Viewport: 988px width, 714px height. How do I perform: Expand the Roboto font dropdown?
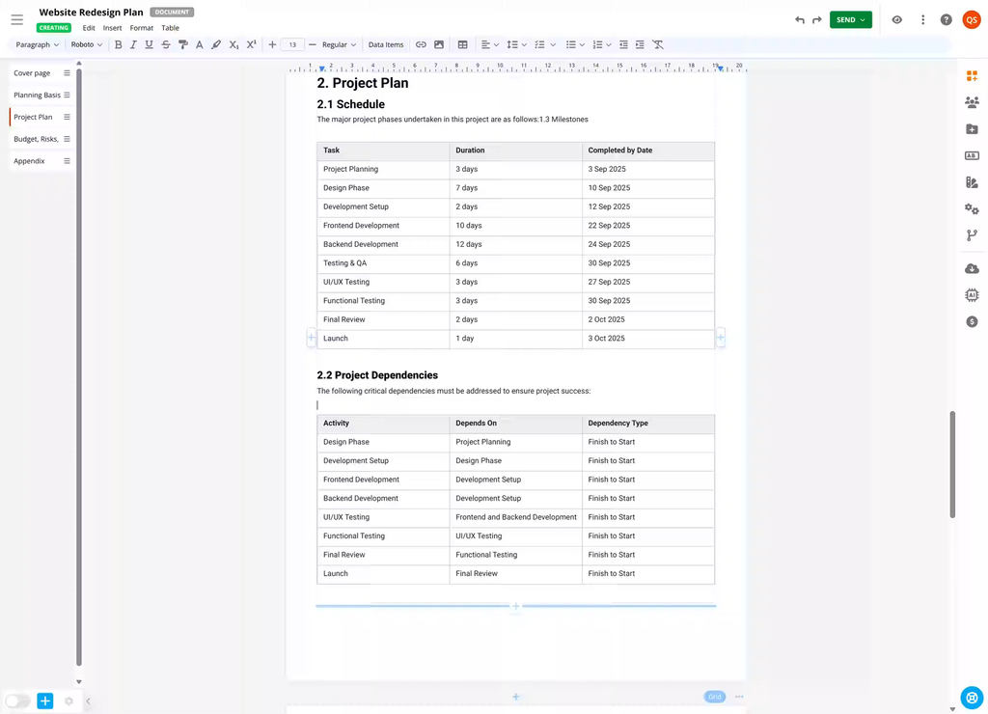(86, 45)
